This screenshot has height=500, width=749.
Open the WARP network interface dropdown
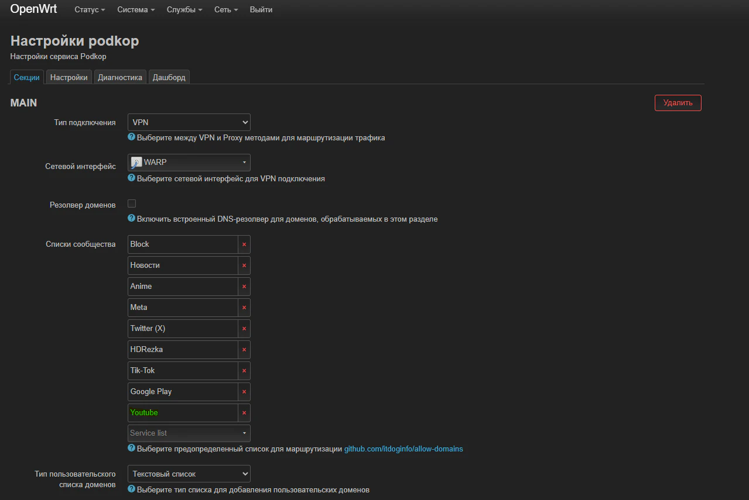(189, 163)
